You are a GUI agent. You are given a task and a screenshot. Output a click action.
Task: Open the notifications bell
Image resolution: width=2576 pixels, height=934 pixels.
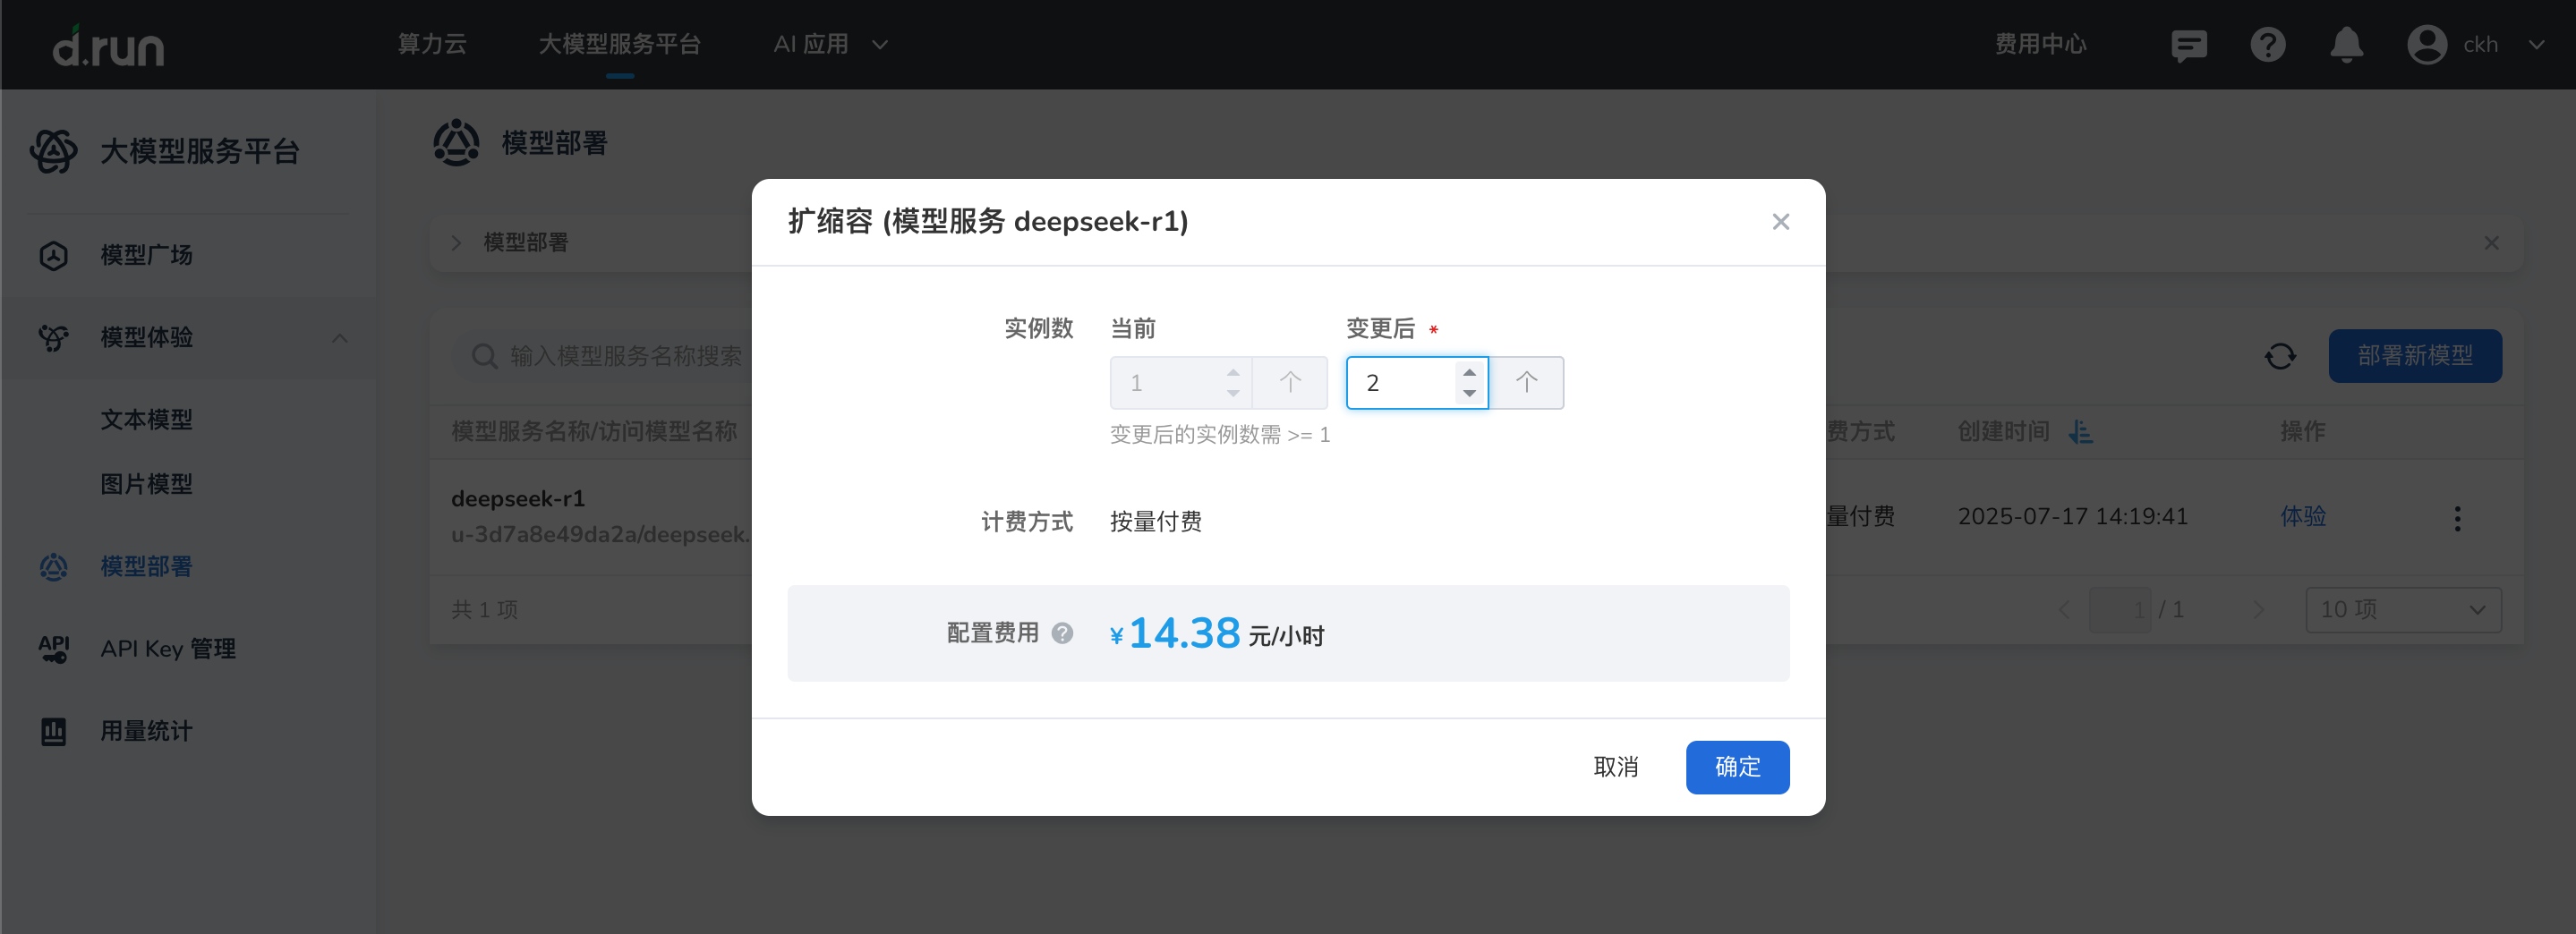tap(2346, 45)
